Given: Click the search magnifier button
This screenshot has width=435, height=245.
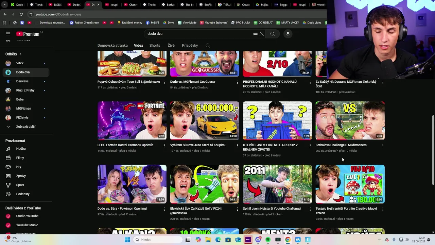Looking at the screenshot, I should [273, 34].
